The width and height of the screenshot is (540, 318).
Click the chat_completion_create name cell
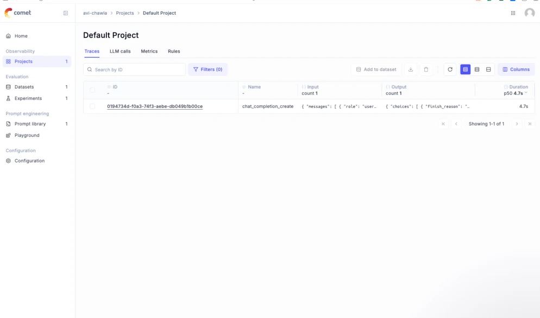(268, 106)
